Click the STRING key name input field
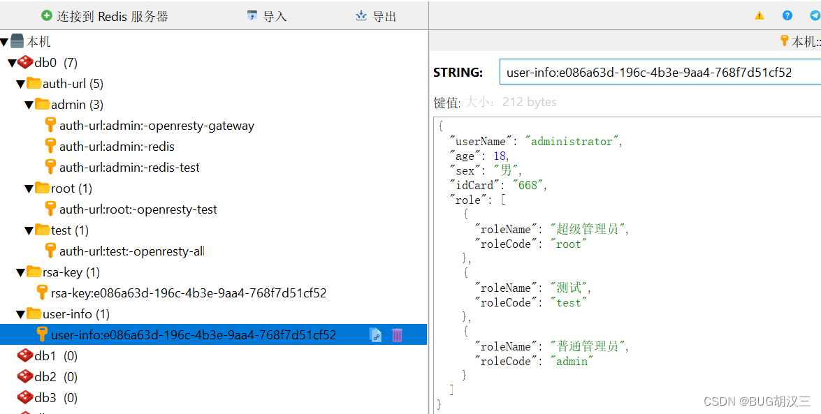 click(660, 72)
